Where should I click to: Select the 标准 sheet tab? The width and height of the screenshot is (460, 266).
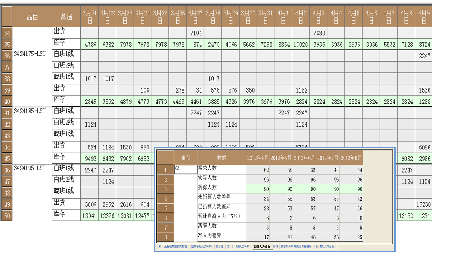(x=275, y=247)
